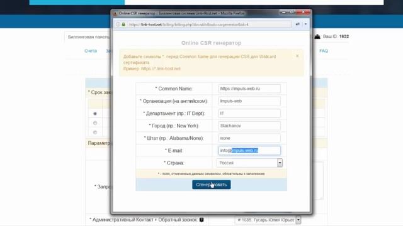Close the Online CSR generator popup window
Screen dimensions: 403x226
304,13
